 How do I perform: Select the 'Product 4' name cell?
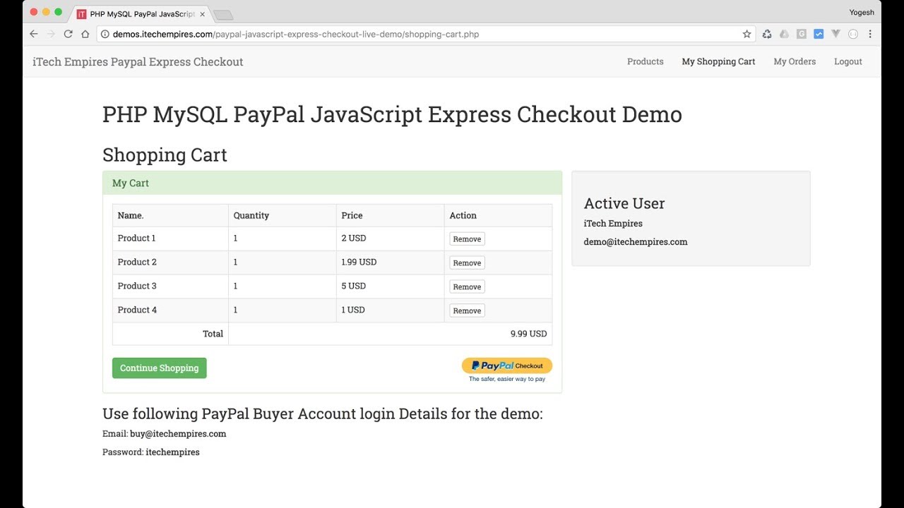[x=170, y=310]
